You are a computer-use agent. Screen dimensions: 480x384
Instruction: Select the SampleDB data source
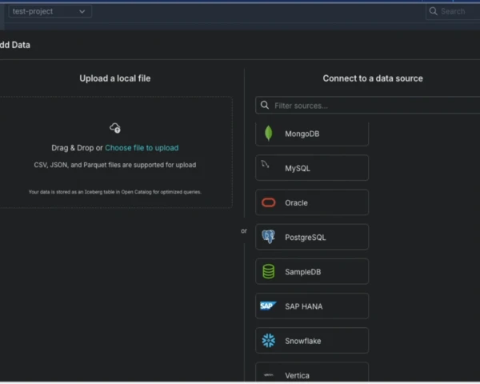pos(312,272)
